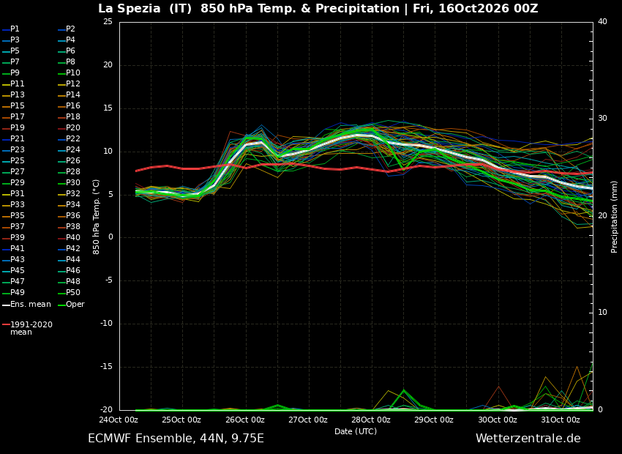Image resolution: width=622 pixels, height=454 pixels.
Task: Click the 'Fri, 16Oct2026 00Z' run date in title
Action: [475, 9]
